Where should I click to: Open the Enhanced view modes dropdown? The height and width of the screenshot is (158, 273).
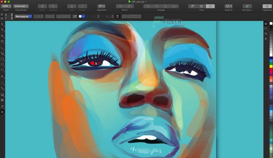coord(21,6)
